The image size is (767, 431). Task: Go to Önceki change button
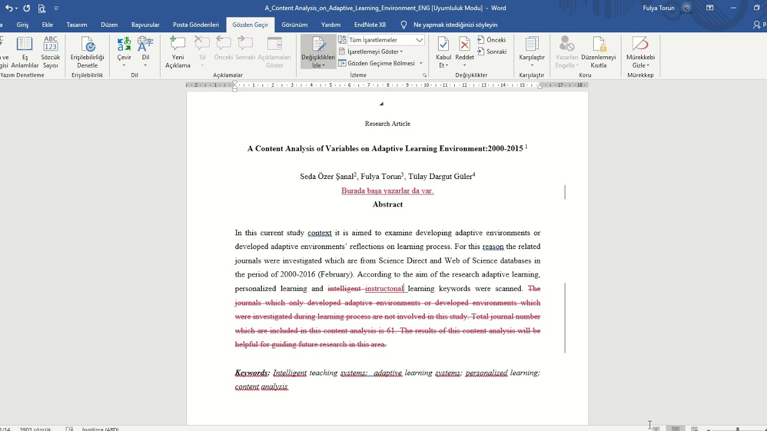click(x=492, y=40)
